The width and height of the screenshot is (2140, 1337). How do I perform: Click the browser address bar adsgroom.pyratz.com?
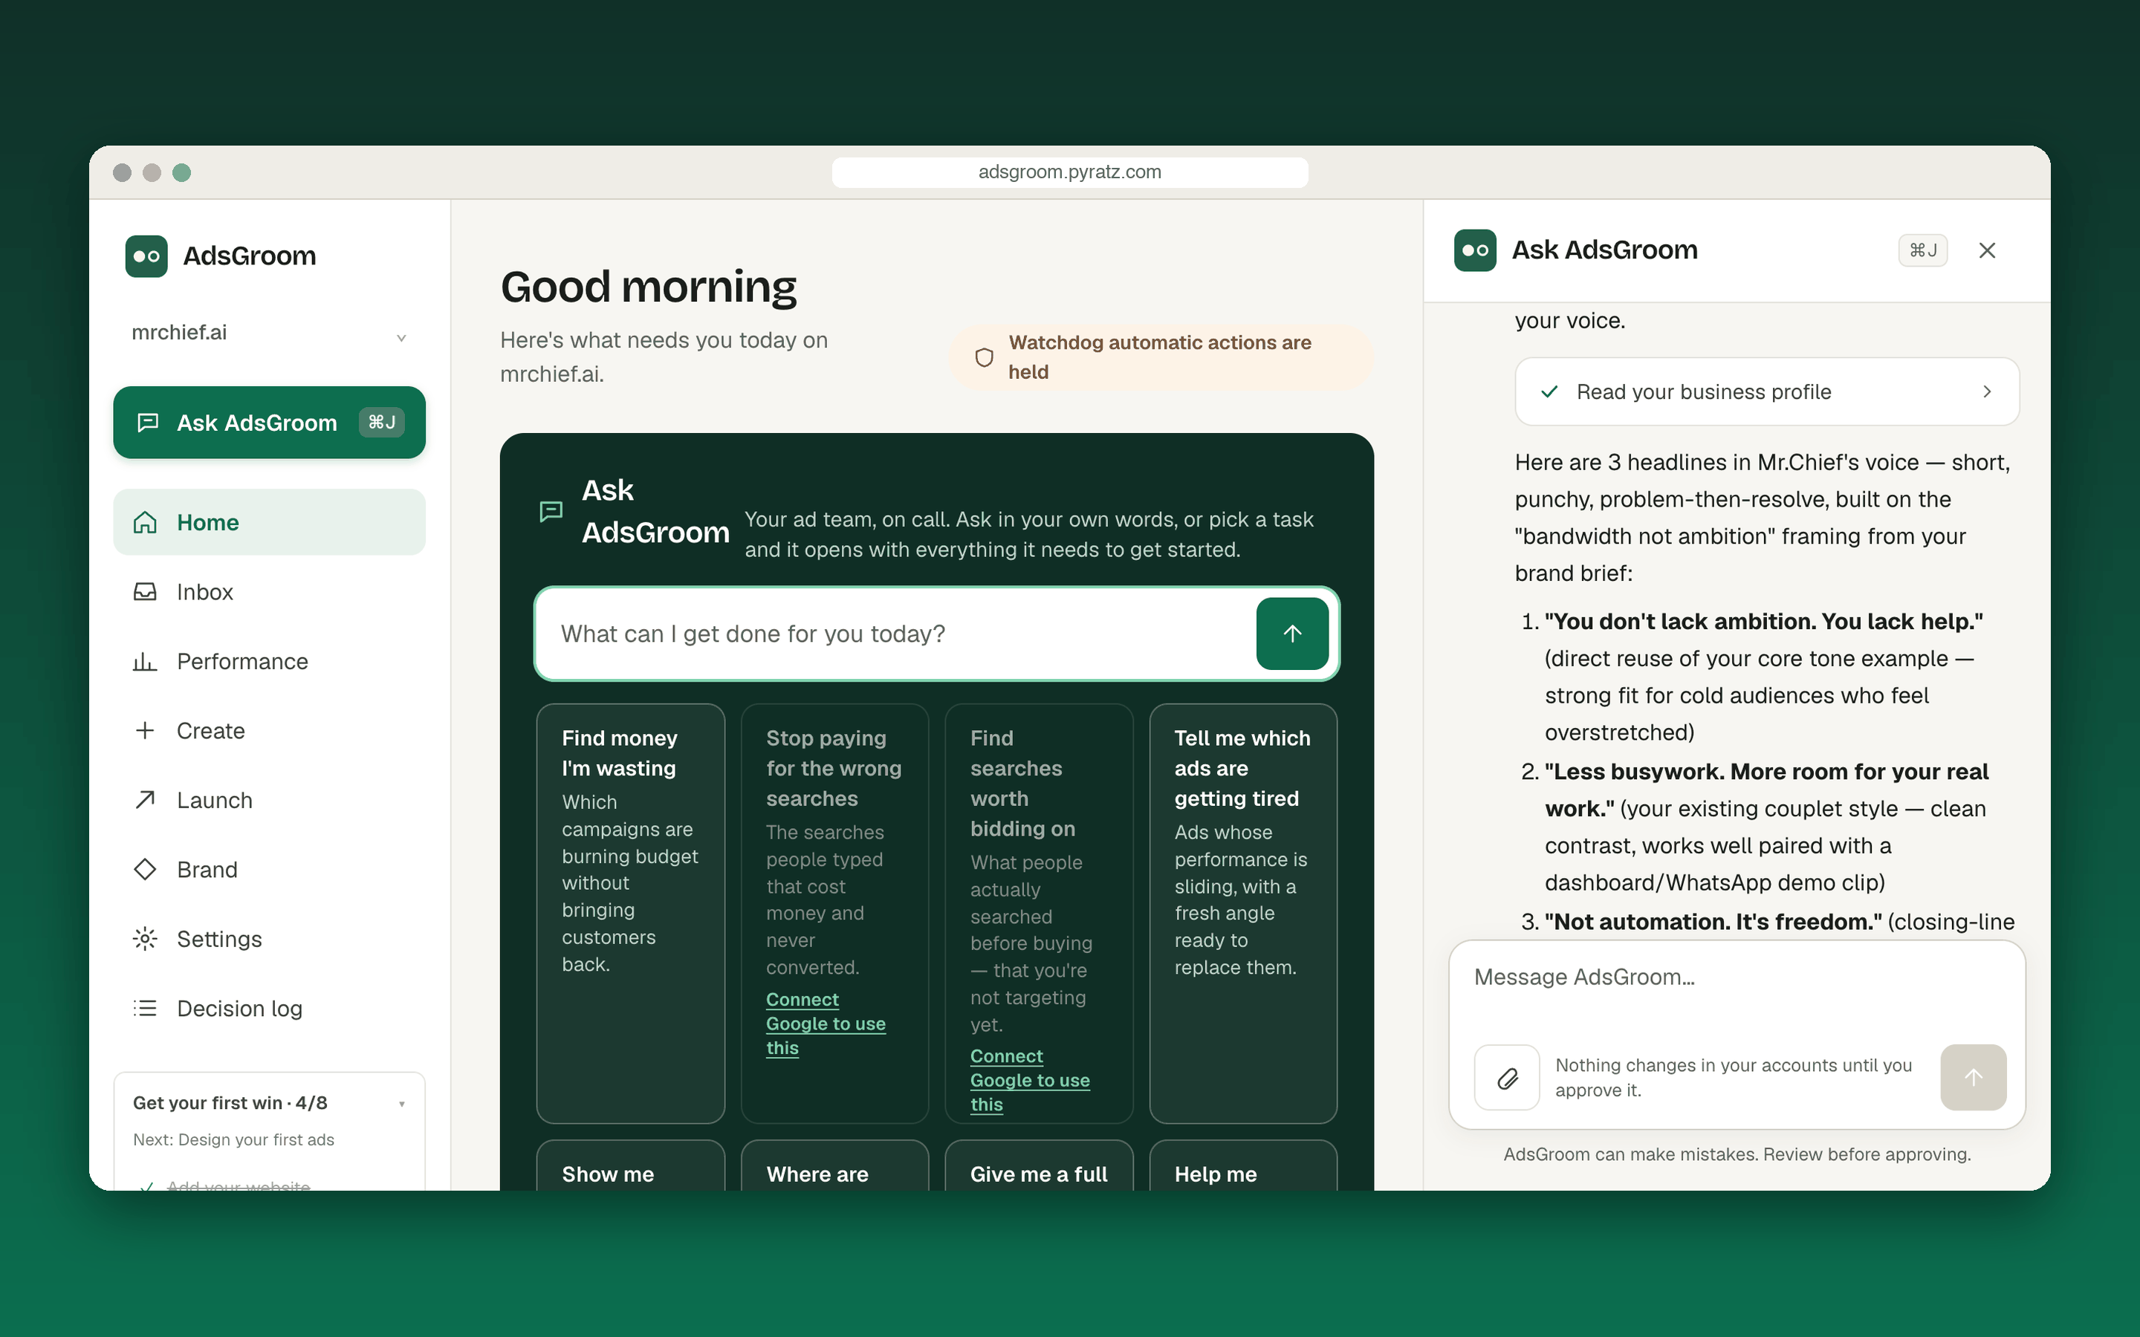click(1069, 172)
